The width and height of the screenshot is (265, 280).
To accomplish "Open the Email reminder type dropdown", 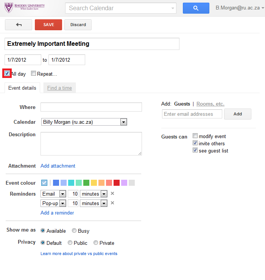I will click(53, 194).
